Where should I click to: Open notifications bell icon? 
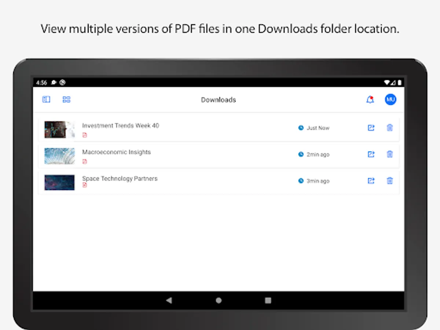pos(370,99)
